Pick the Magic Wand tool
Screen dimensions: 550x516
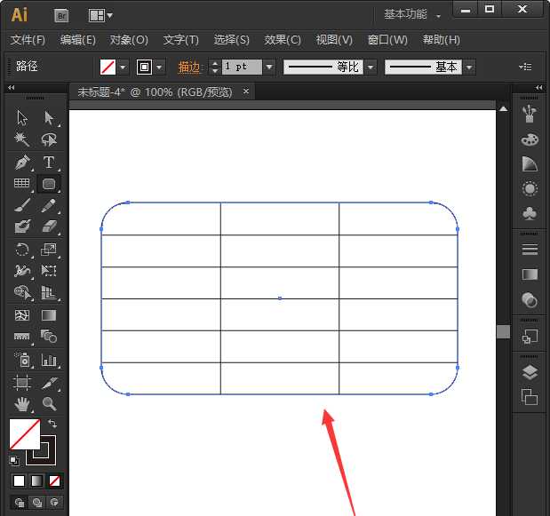coord(22,139)
